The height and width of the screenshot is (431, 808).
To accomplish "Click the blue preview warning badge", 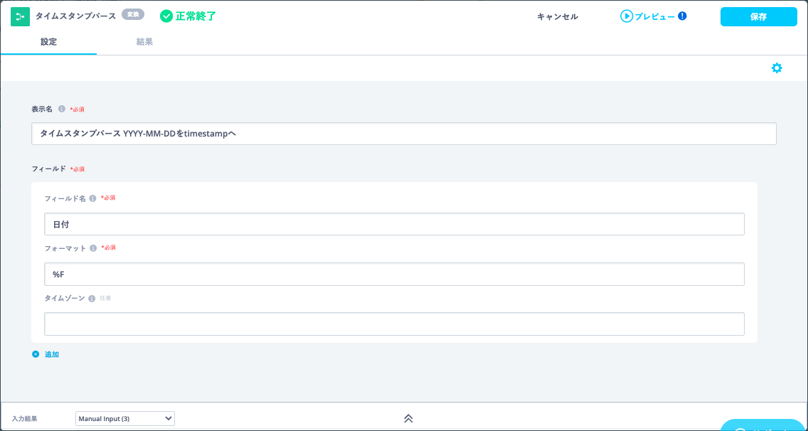I will point(682,16).
